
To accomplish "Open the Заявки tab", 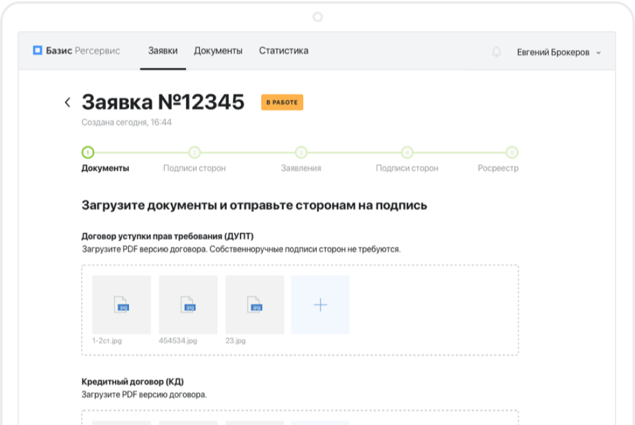I will point(163,51).
